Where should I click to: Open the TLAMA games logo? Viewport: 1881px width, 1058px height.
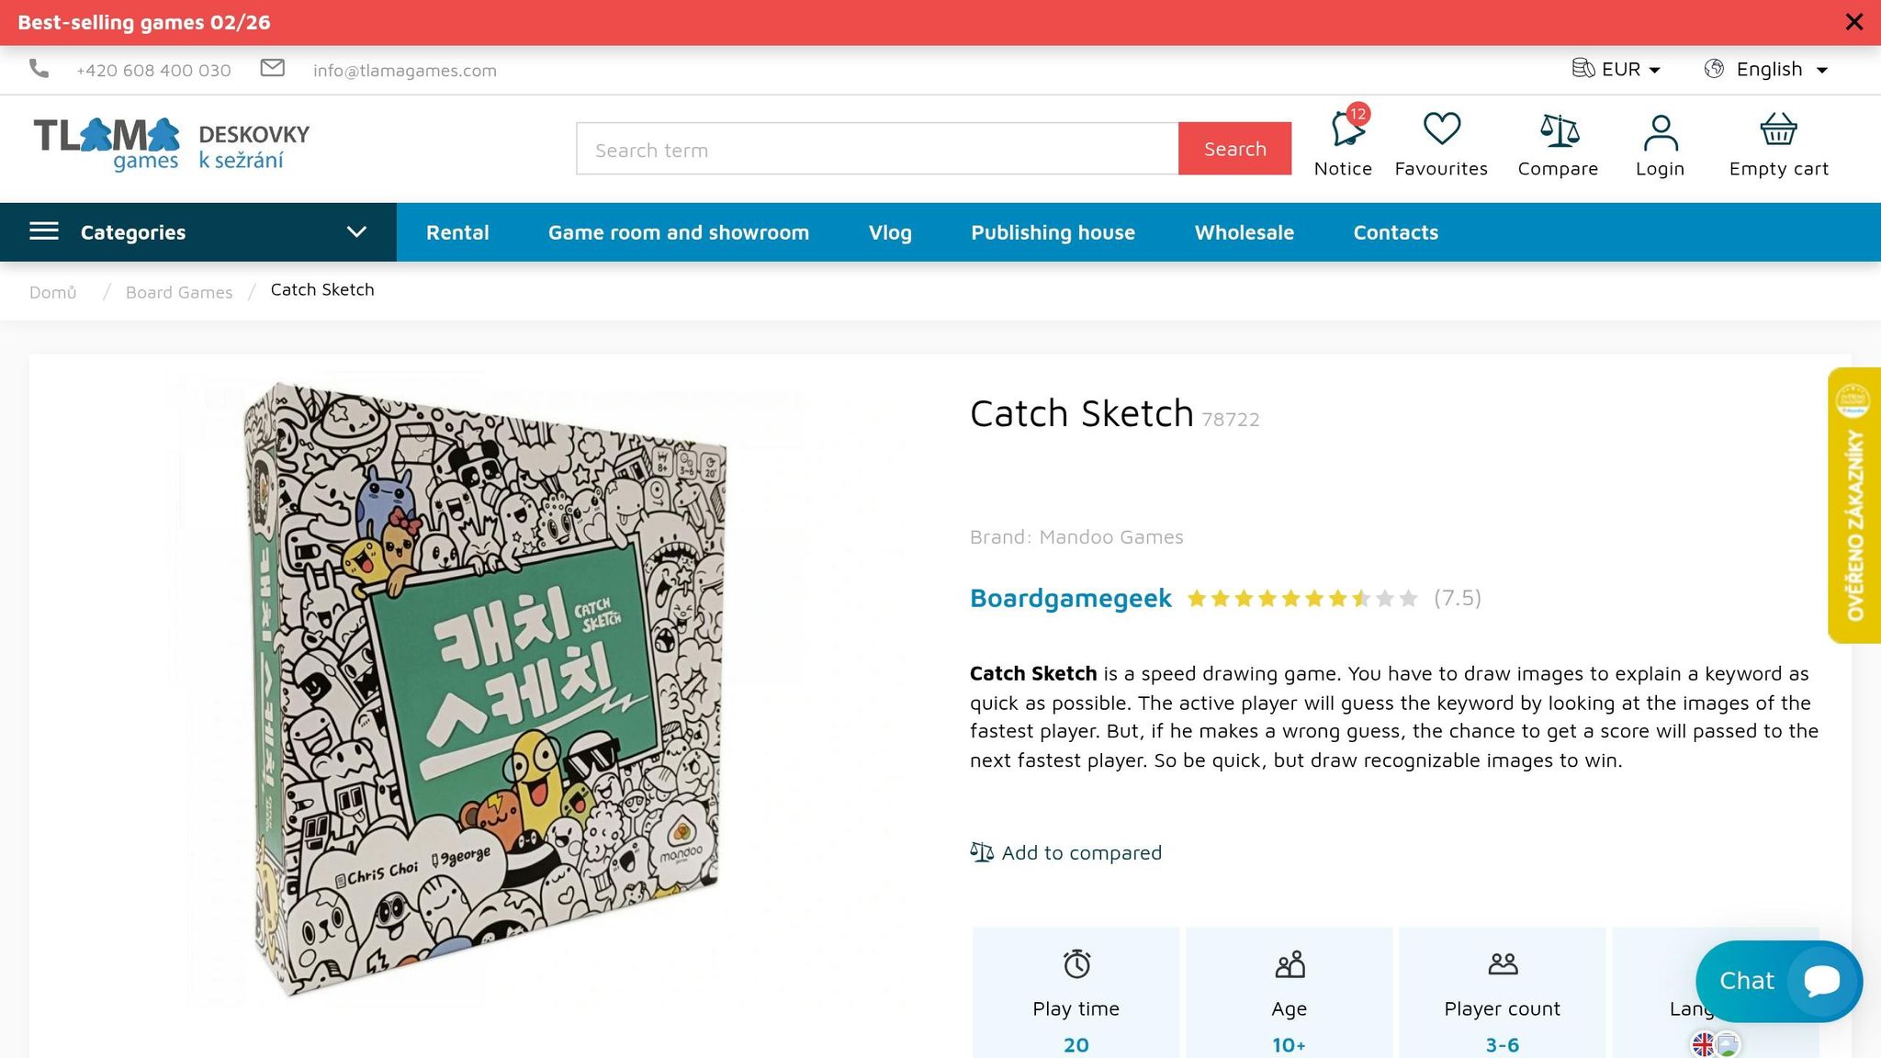click(106, 143)
